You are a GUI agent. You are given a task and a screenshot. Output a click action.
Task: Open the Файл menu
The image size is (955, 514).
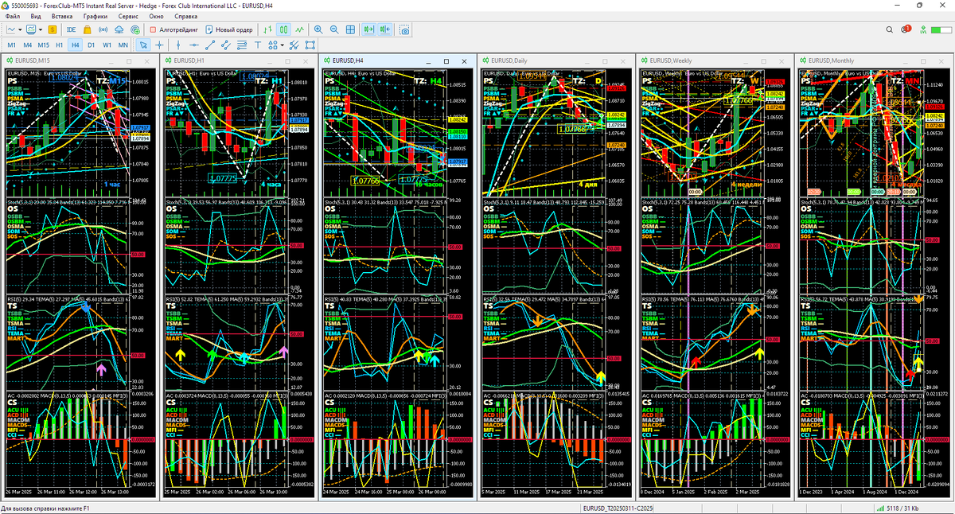click(x=14, y=16)
